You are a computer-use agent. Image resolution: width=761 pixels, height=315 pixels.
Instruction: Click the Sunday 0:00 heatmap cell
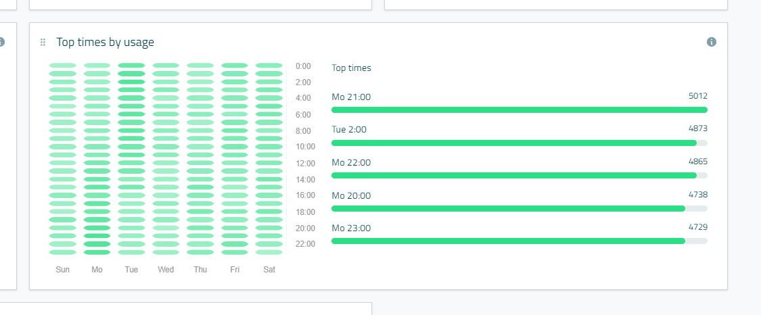point(63,66)
